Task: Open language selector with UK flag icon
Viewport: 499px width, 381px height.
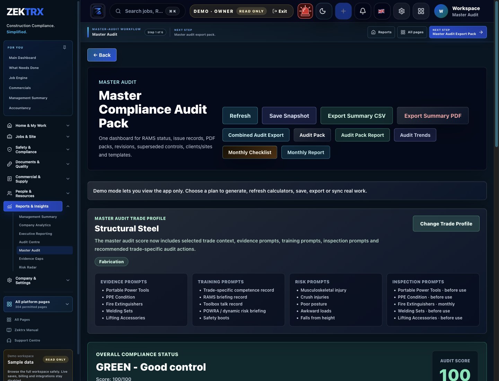Action: pyautogui.click(x=382, y=11)
